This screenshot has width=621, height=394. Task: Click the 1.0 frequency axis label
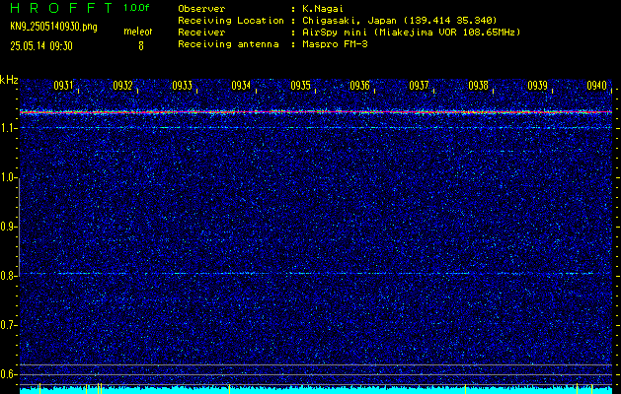point(7,177)
